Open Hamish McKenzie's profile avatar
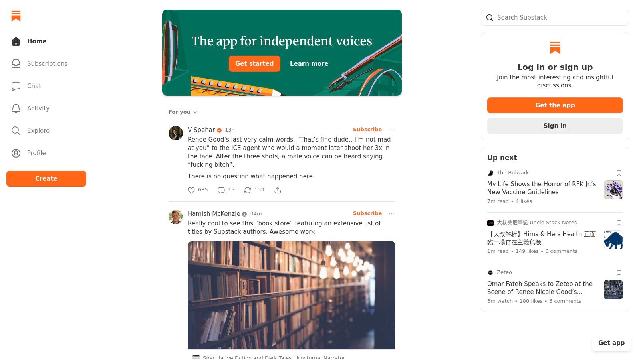This screenshot has width=639, height=359. (176, 217)
